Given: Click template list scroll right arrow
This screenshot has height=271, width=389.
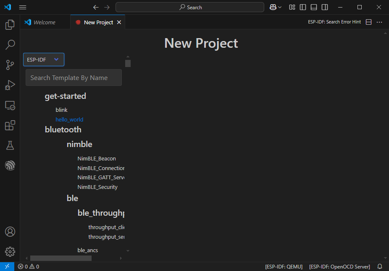Looking at the screenshot, I should point(121,258).
